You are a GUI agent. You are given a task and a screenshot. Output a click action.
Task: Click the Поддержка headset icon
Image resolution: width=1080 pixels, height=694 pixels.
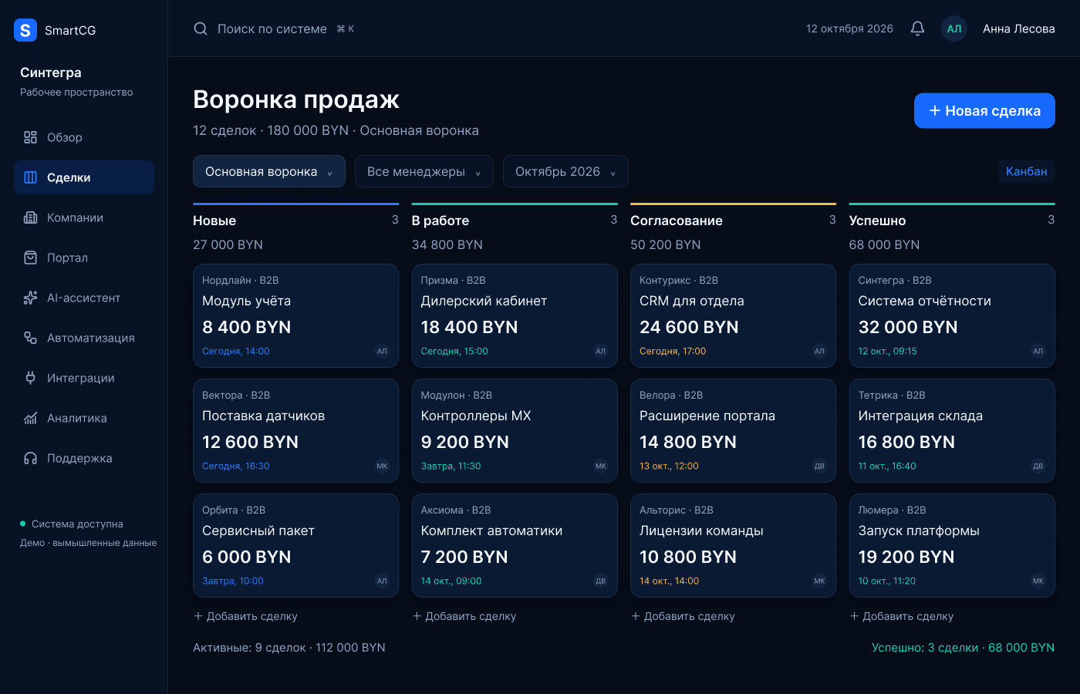coord(31,458)
